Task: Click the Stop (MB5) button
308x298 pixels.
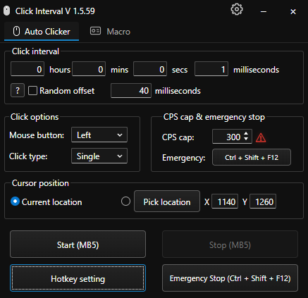Action: pos(230,244)
